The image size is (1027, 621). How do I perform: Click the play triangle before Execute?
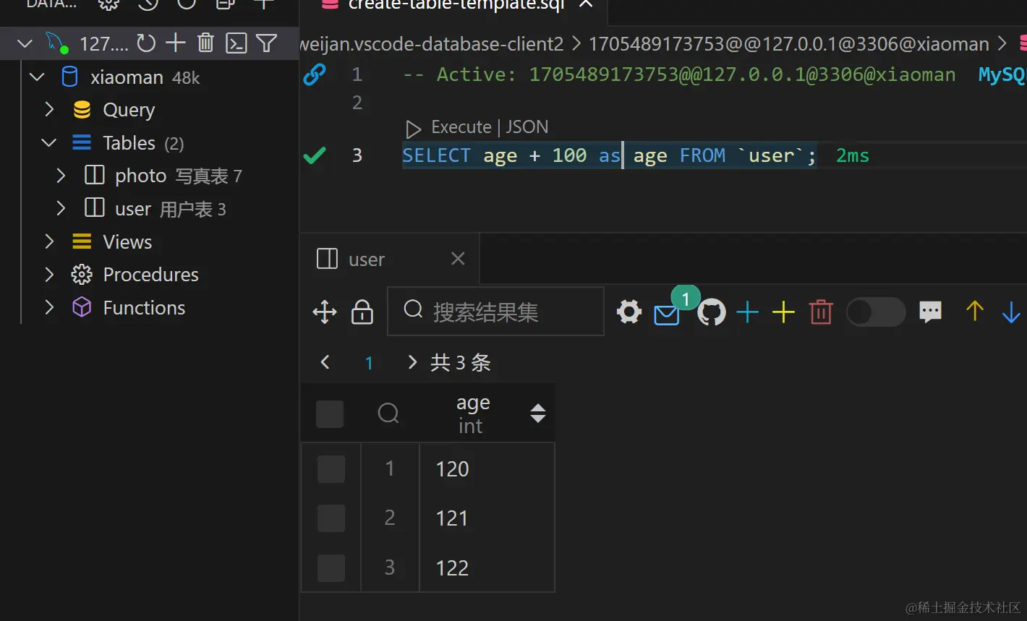(x=413, y=129)
